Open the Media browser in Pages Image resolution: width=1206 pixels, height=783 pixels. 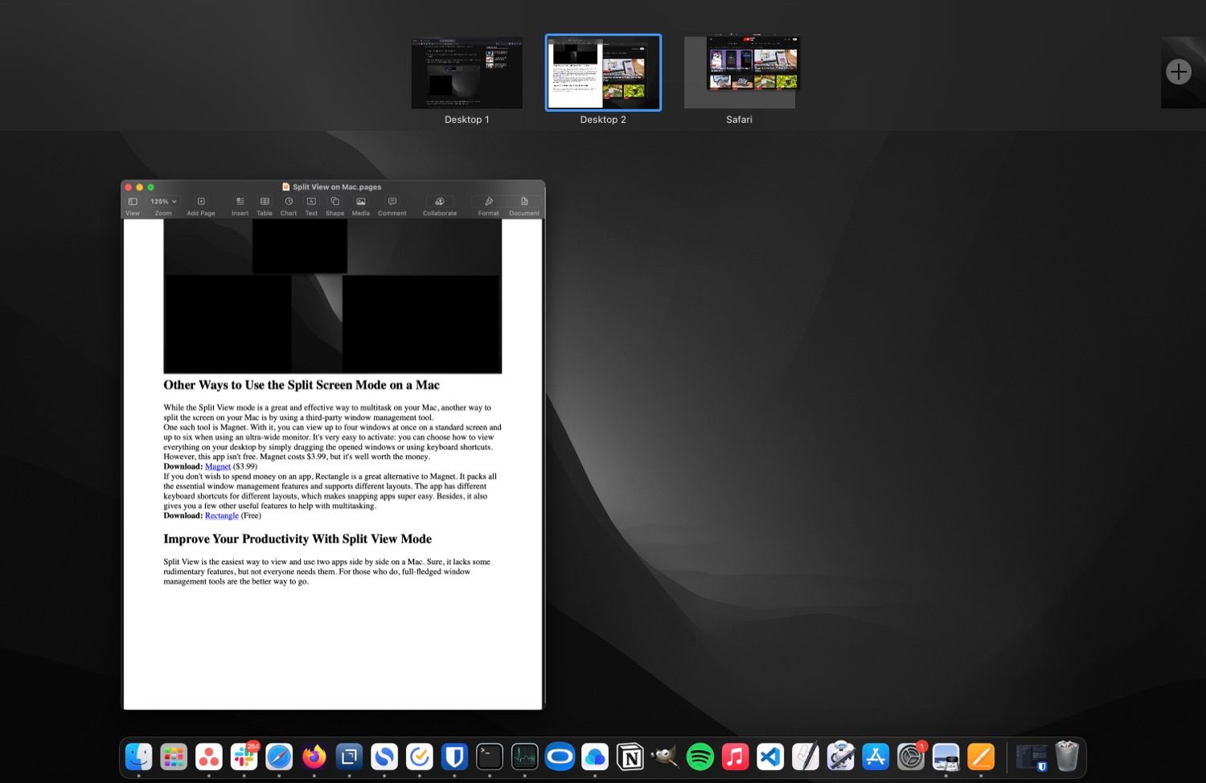tap(360, 203)
